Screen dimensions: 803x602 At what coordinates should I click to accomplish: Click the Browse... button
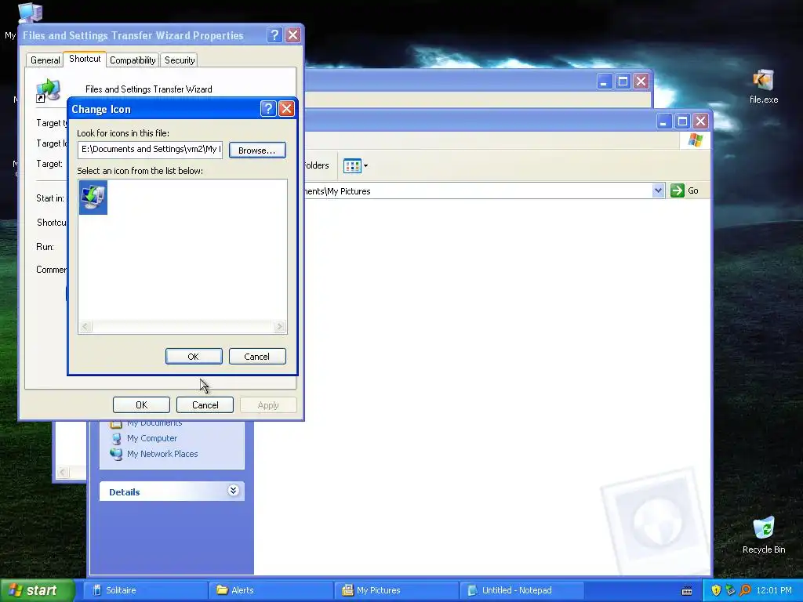point(257,150)
